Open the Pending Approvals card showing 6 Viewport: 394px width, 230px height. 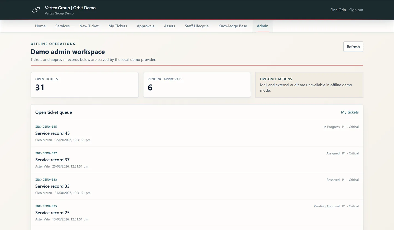pyautogui.click(x=197, y=85)
